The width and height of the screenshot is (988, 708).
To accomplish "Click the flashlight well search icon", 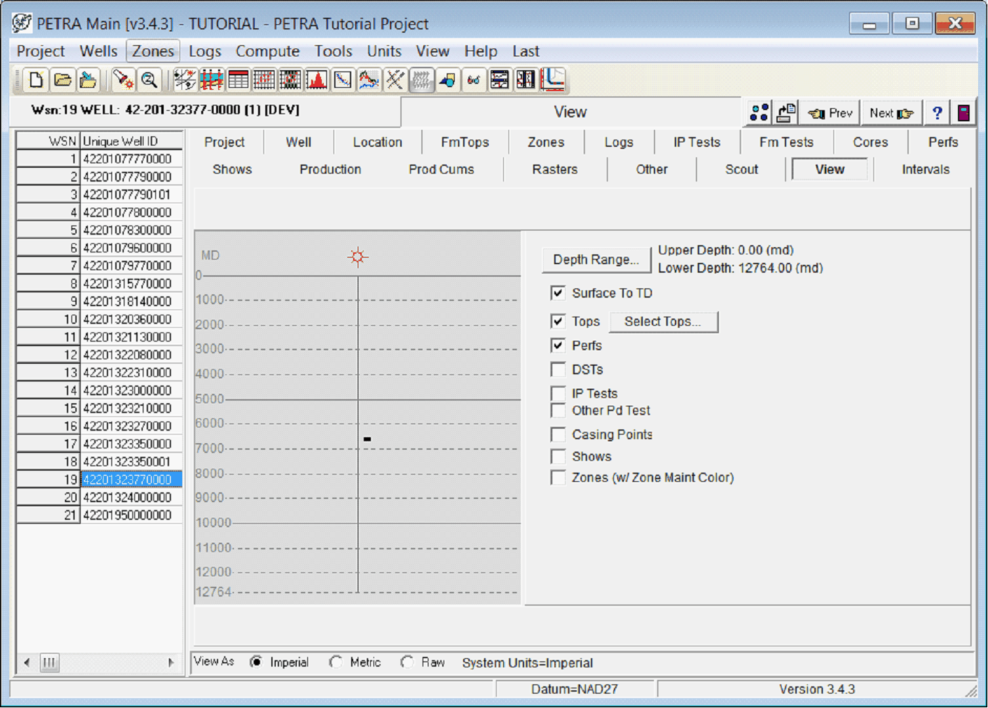I will click(123, 80).
